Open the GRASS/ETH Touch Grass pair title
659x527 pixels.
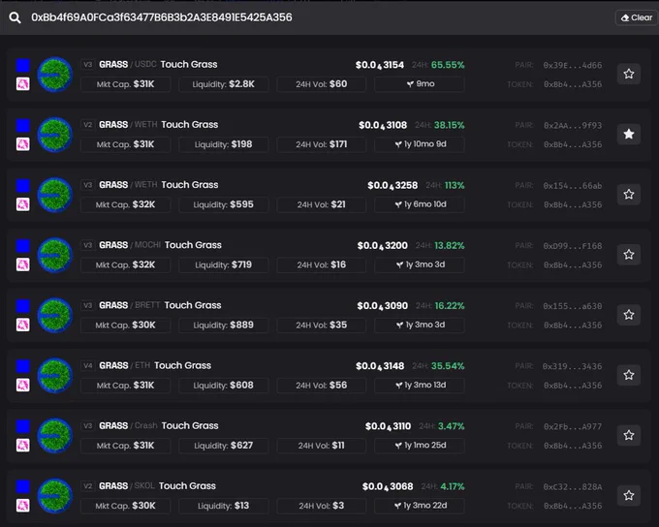click(x=155, y=365)
